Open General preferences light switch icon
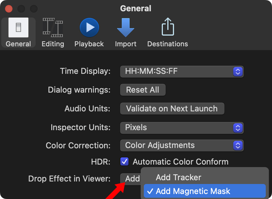 pos(18,28)
